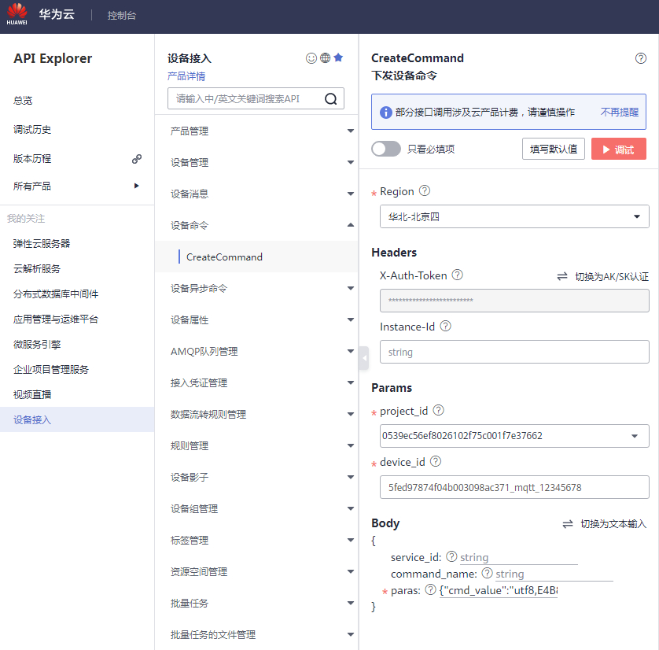Open 版本历程 in sidebar
659x650 pixels.
pyautogui.click(x=32, y=158)
